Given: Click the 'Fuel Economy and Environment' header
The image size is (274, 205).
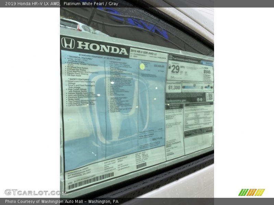Looking at the screenshot, I should coord(185,59).
